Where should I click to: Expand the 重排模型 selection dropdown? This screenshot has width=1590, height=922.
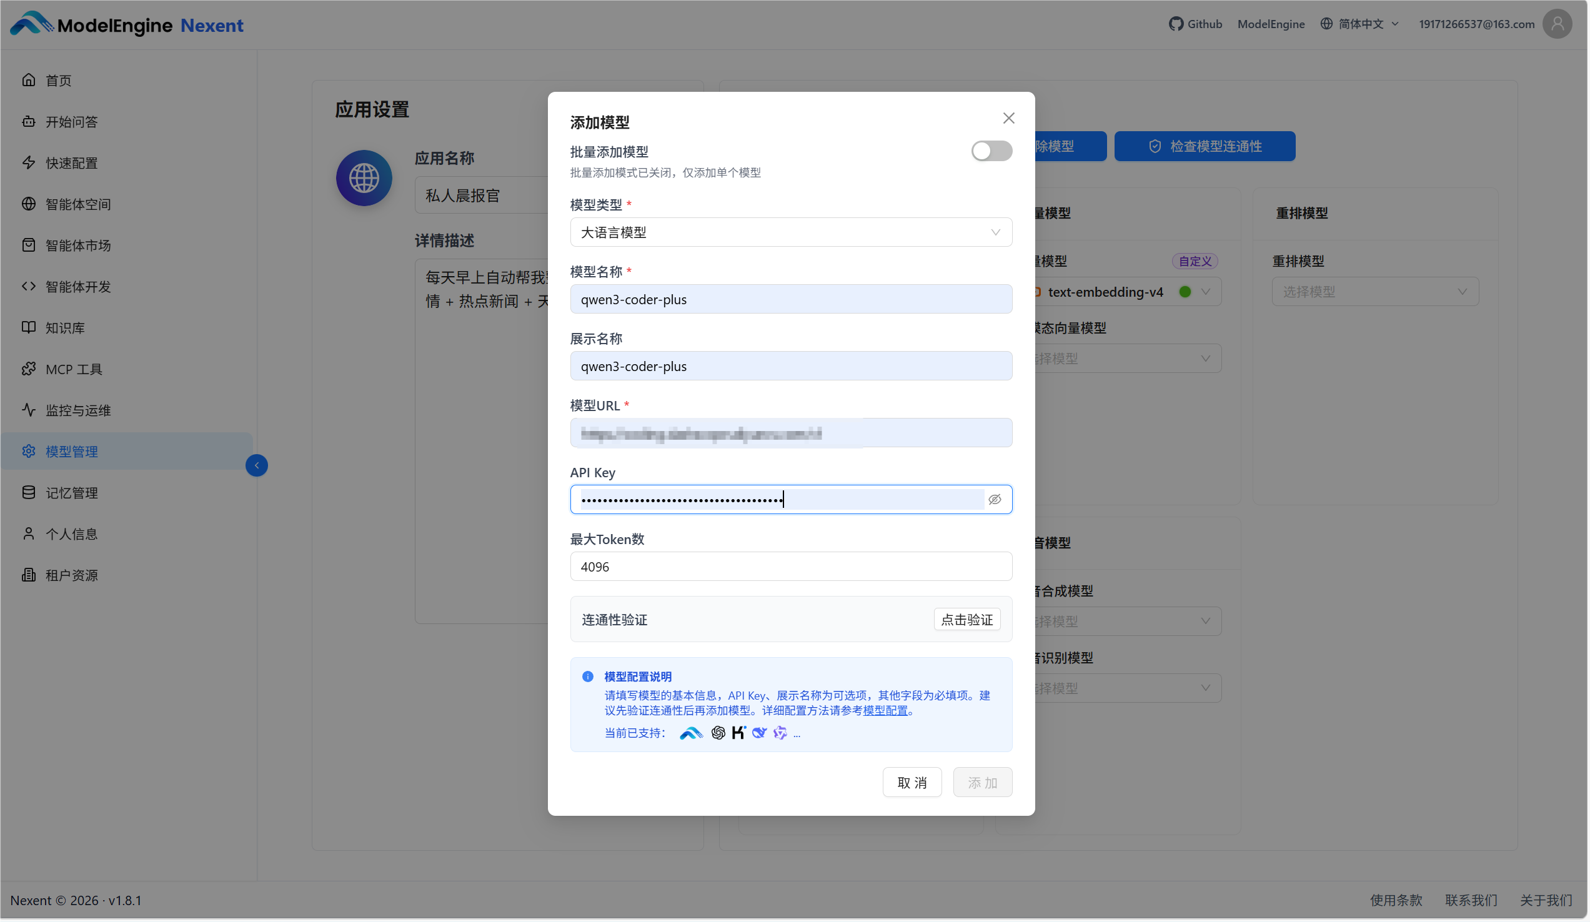1375,292
